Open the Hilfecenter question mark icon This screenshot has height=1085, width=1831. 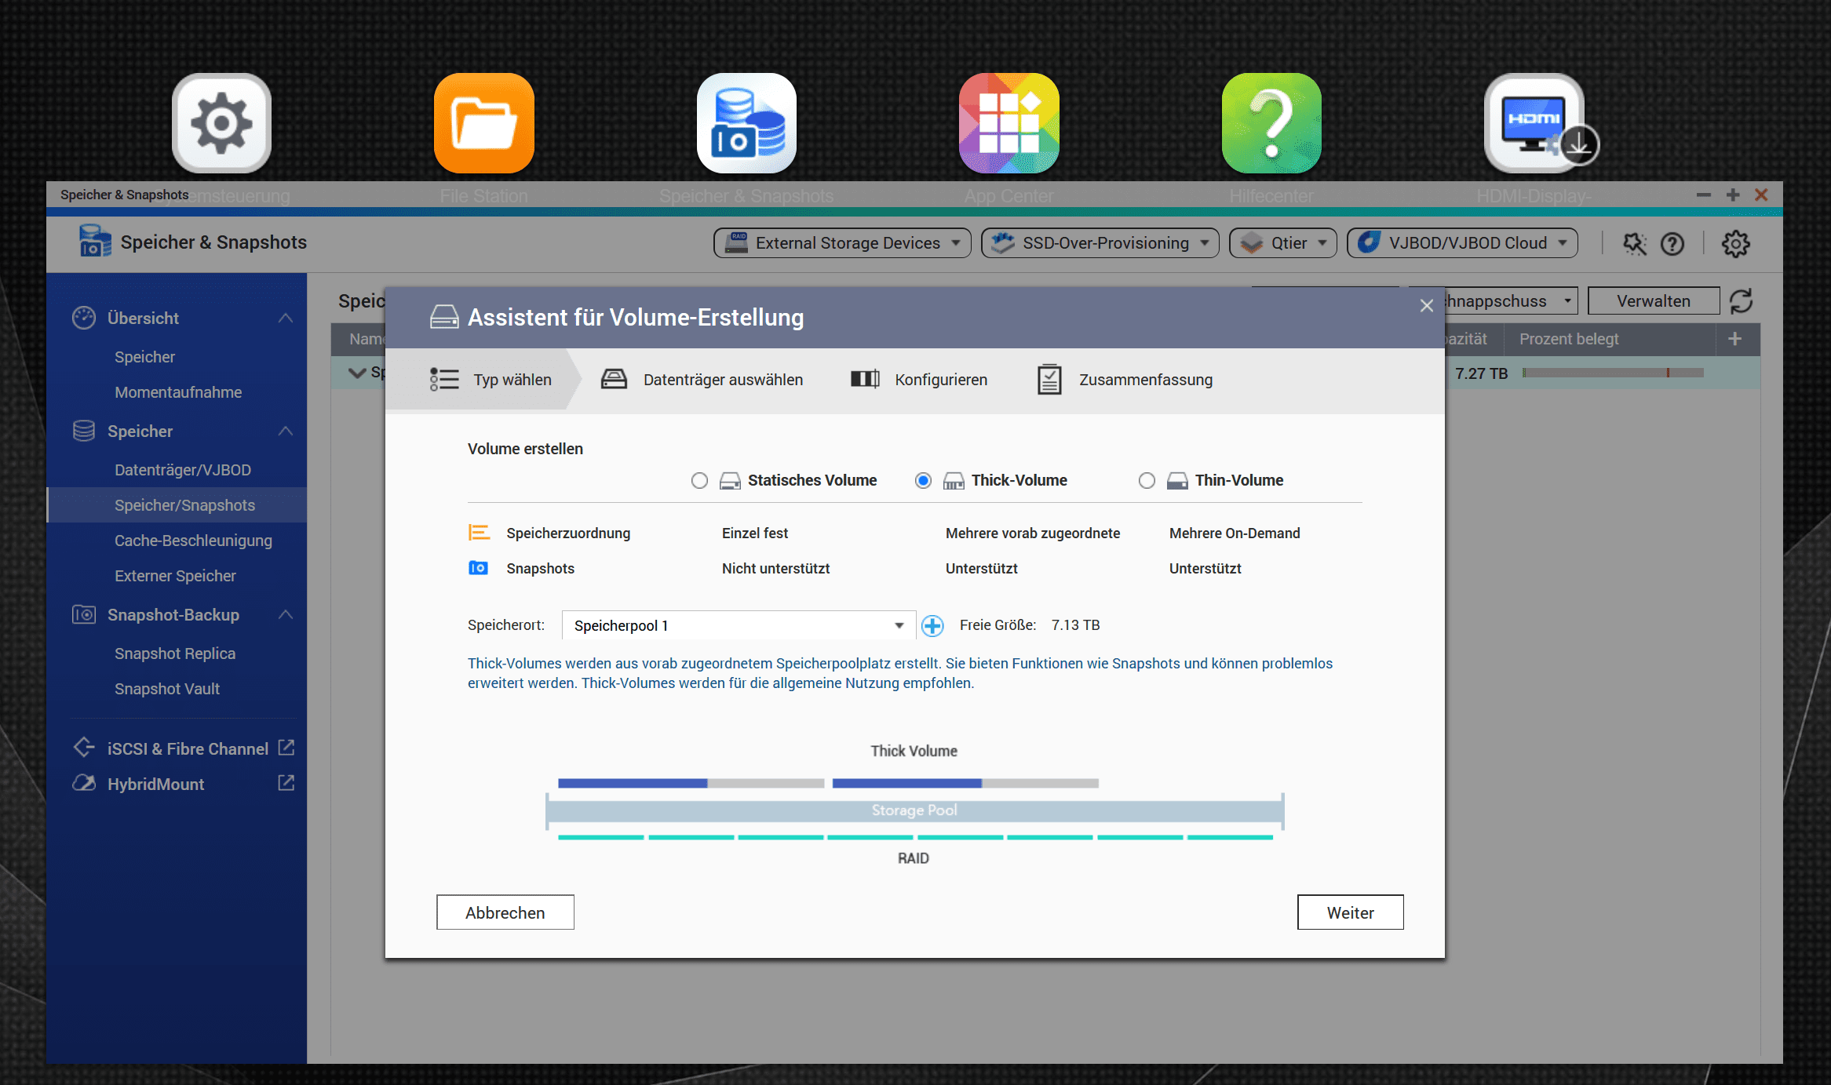click(x=1271, y=123)
